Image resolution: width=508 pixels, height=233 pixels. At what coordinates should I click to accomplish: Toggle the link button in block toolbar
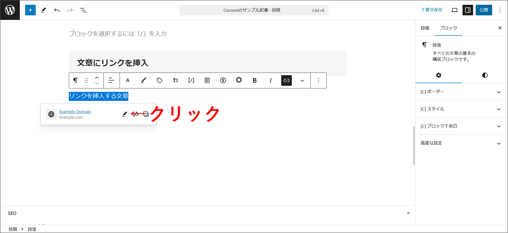coord(287,80)
